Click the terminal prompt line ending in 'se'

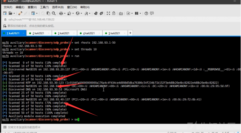(x=41, y=119)
